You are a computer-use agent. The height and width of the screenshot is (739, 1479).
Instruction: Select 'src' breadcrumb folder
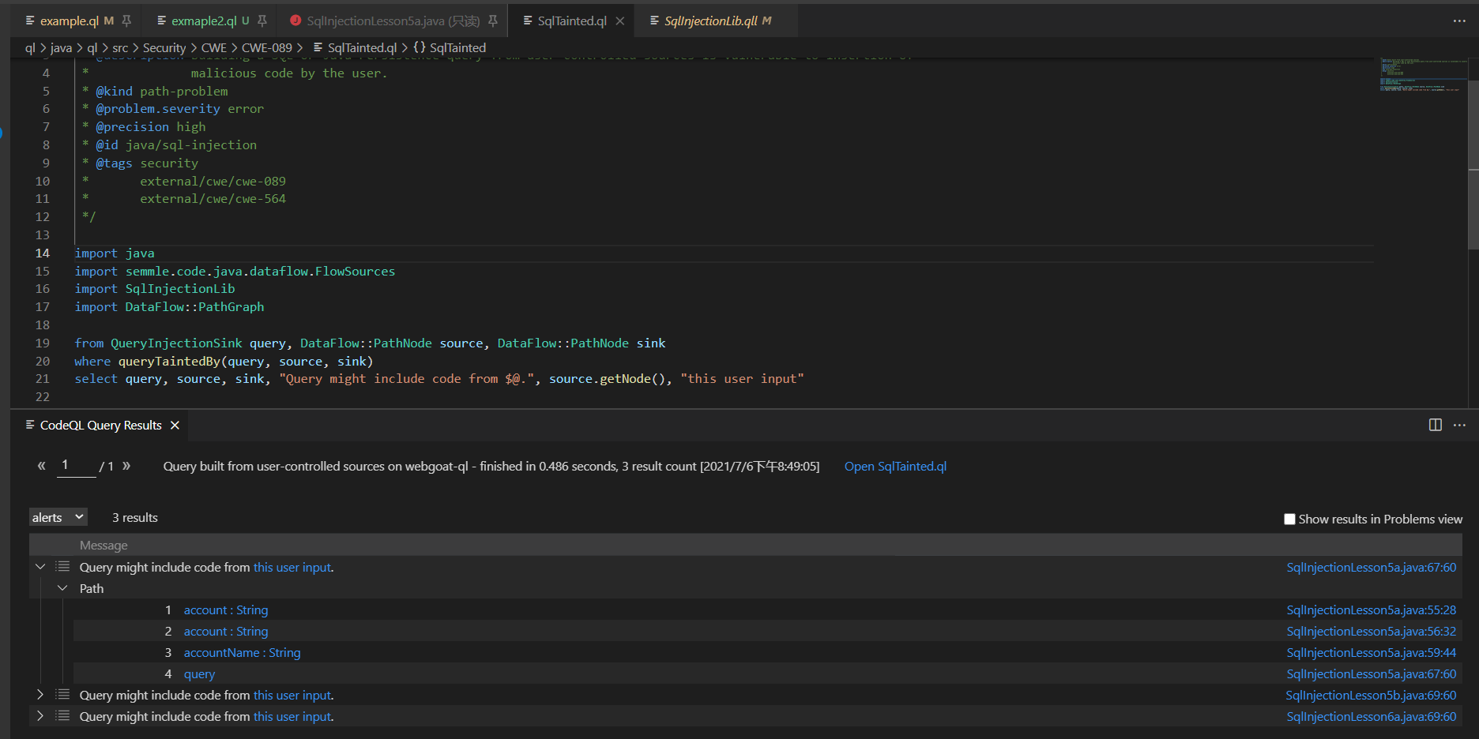[120, 47]
